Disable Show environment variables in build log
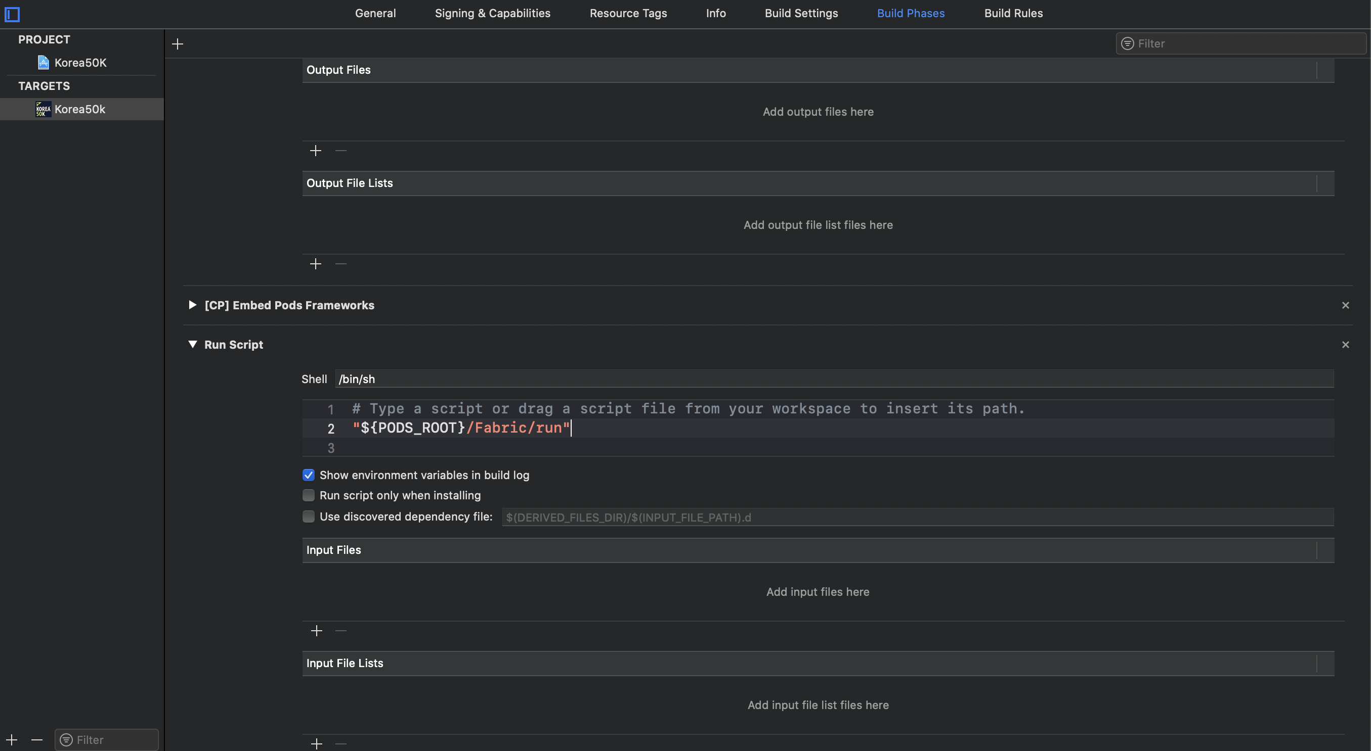This screenshot has width=1371, height=751. coord(309,475)
